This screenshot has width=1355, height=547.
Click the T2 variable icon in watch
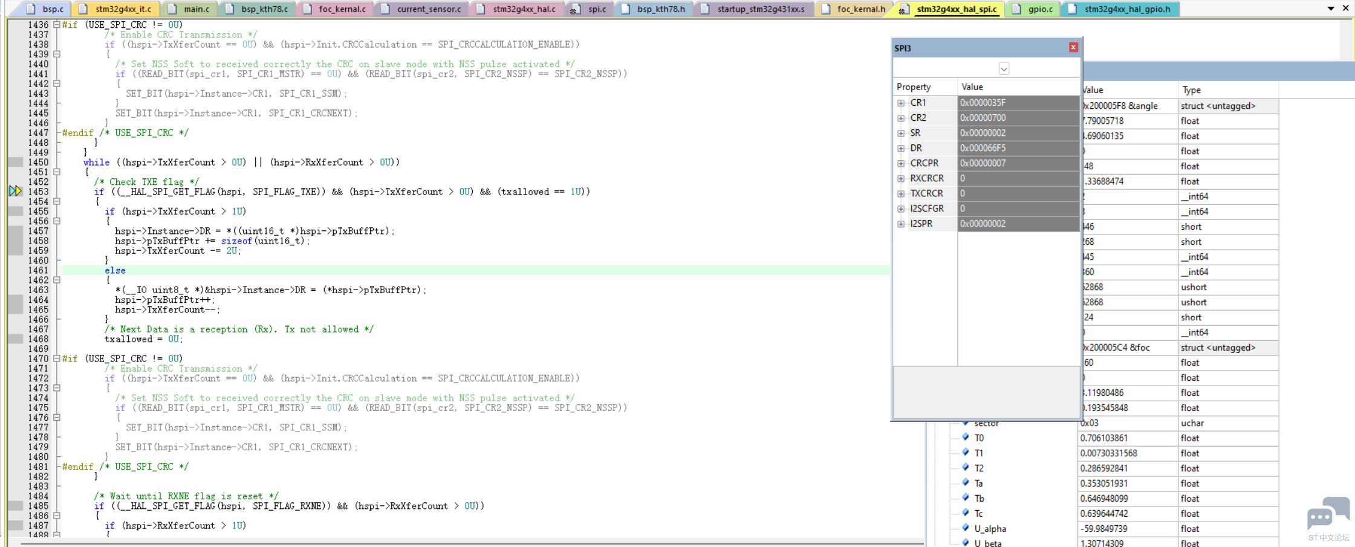[x=966, y=467]
